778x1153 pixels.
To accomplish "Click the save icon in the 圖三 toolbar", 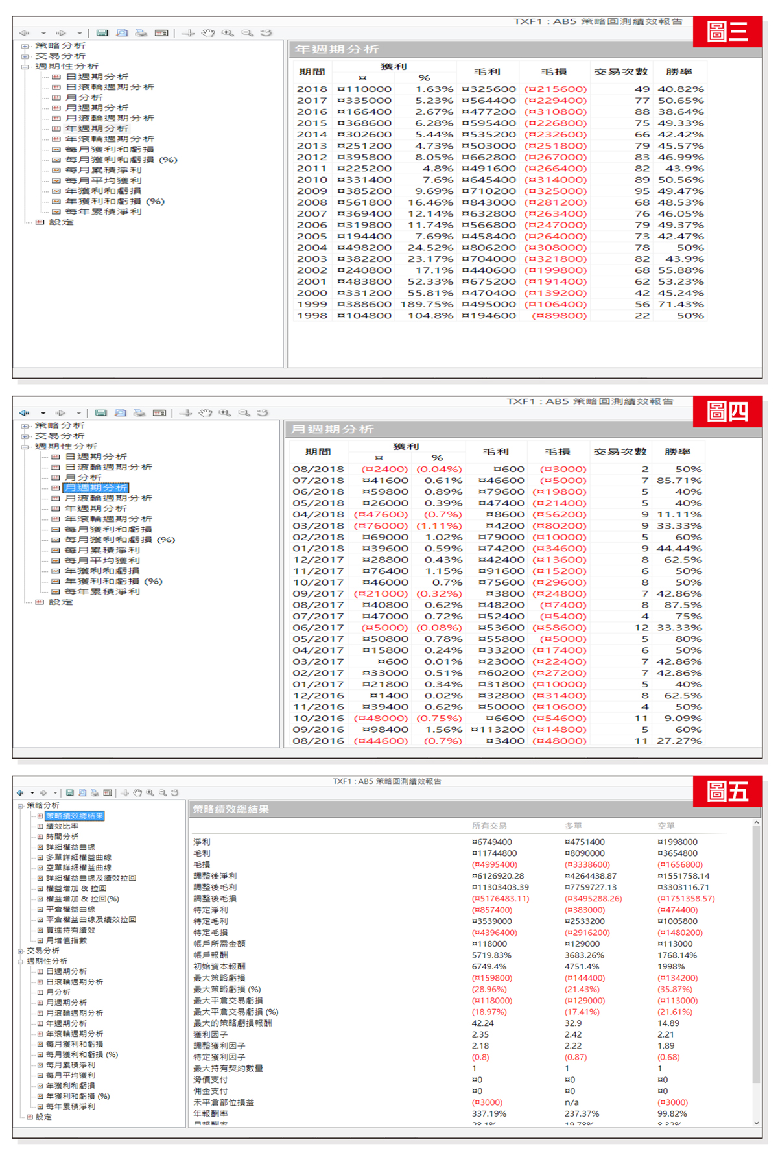I will point(102,33).
